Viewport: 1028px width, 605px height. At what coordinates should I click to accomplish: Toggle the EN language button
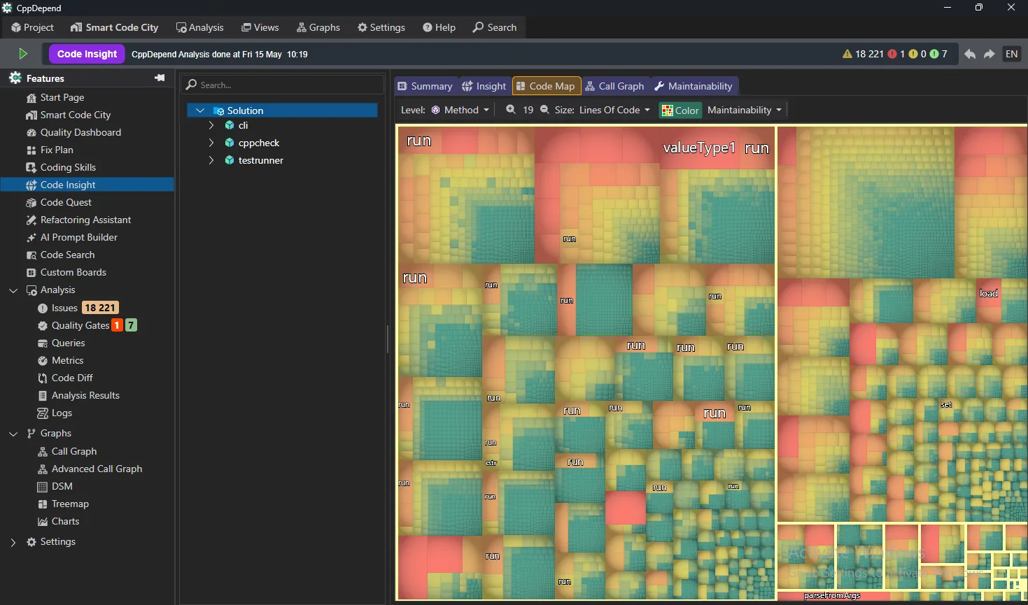(1012, 54)
